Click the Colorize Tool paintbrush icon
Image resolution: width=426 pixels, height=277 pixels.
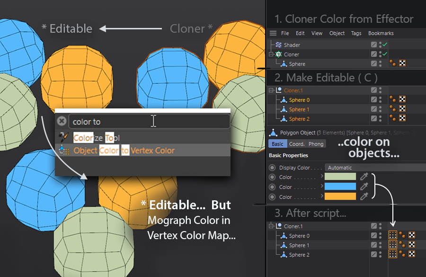pos(63,137)
